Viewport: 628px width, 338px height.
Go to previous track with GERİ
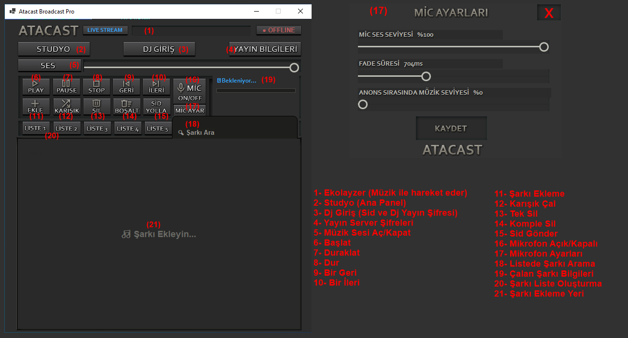click(126, 87)
